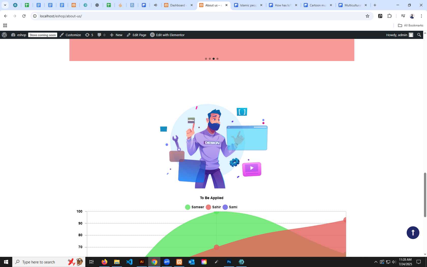Click the muted audio tab icon
Image resolution: width=427 pixels, height=267 pixels.
click(x=156, y=5)
